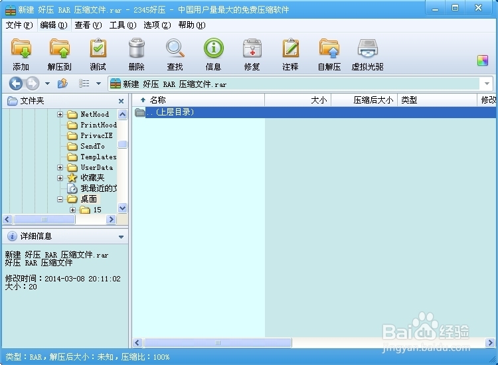This screenshot has width=498, height=365.
Task: Click the folder tree horizontal scrollbar thumb
Action: [44, 219]
